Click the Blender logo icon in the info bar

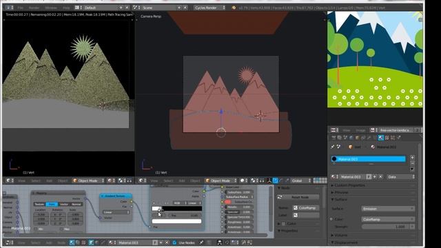point(234,8)
